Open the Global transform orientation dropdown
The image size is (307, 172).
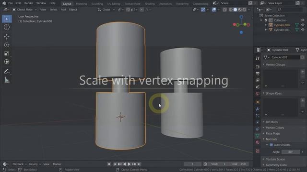[x=106, y=10]
